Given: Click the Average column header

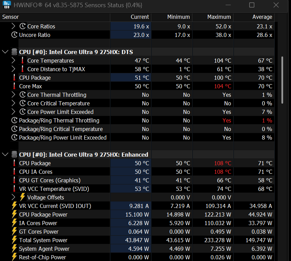Looking at the screenshot, I should (x=254, y=17).
